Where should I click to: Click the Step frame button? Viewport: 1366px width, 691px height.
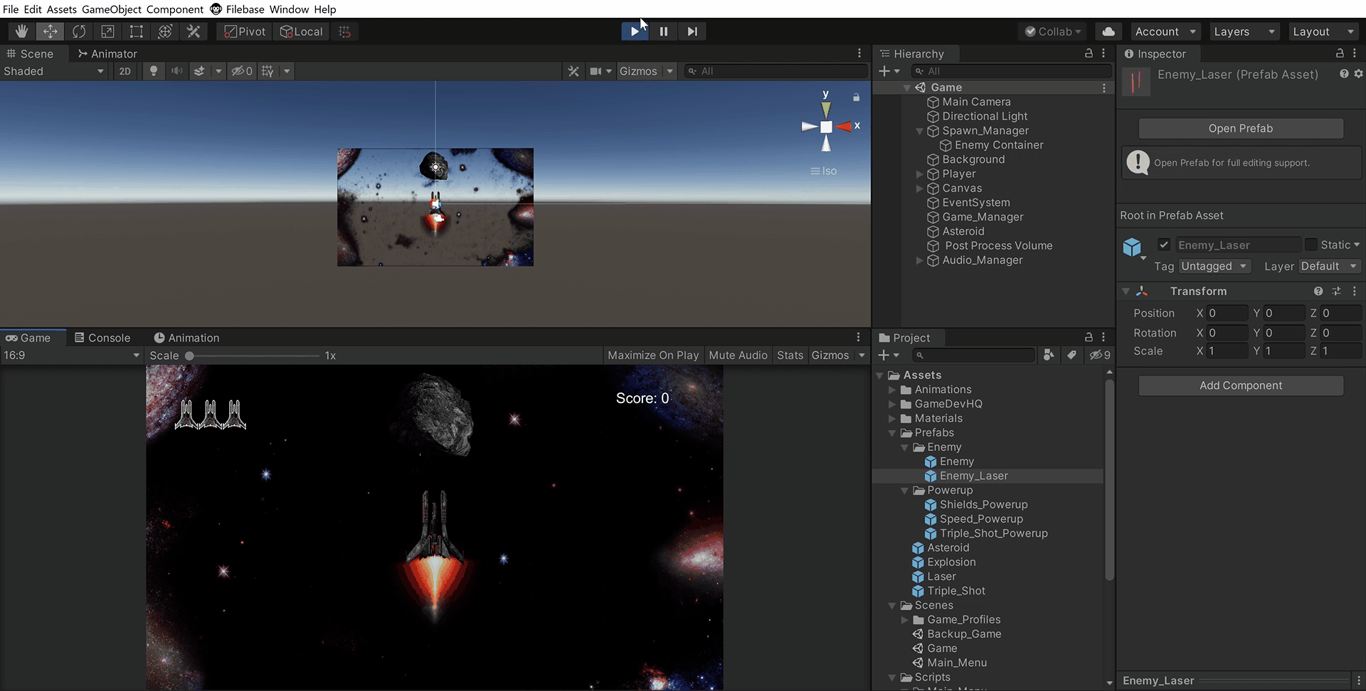pos(692,31)
